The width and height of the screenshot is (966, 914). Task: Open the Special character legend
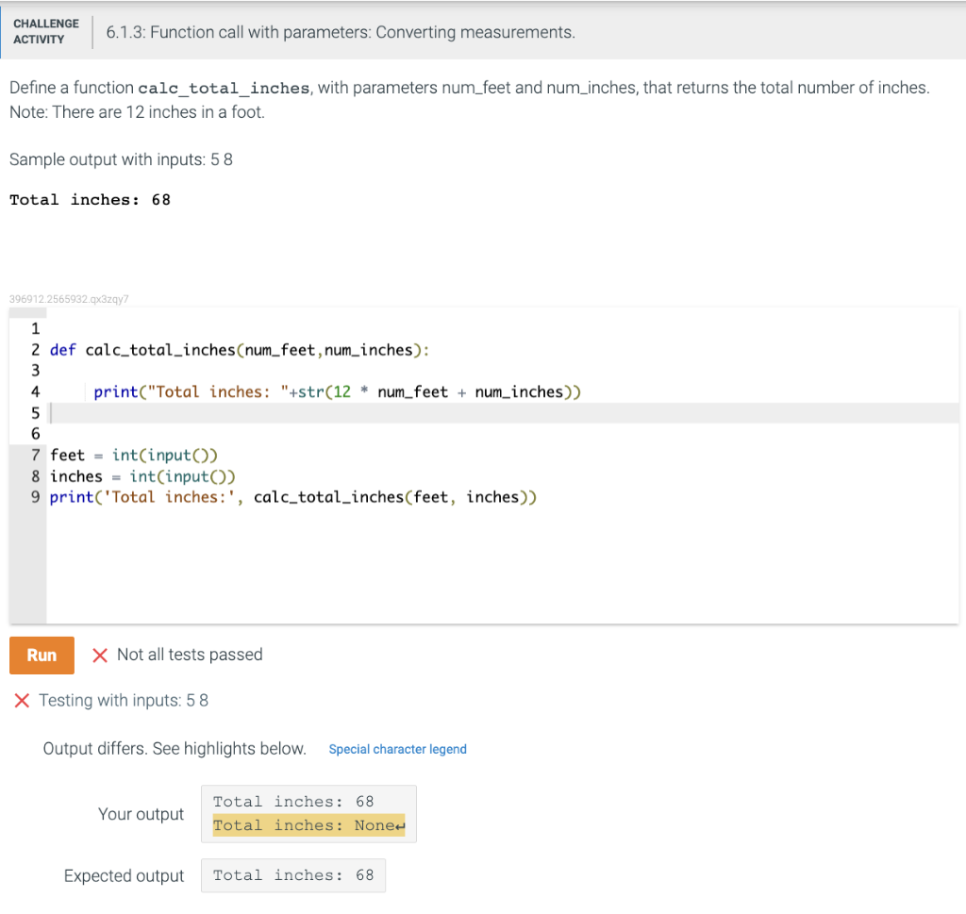397,749
